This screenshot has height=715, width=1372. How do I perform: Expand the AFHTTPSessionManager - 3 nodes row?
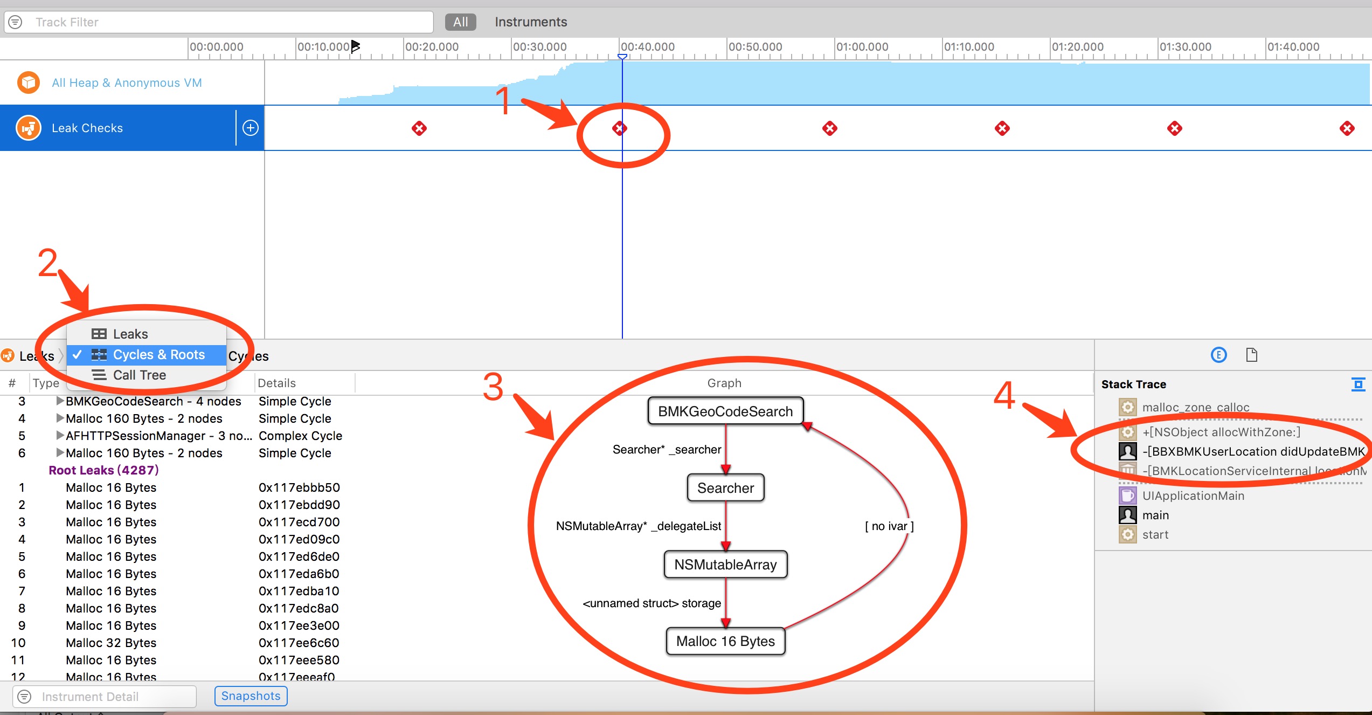60,436
